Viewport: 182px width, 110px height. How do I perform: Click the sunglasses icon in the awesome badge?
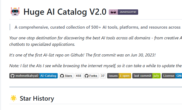(113, 12)
